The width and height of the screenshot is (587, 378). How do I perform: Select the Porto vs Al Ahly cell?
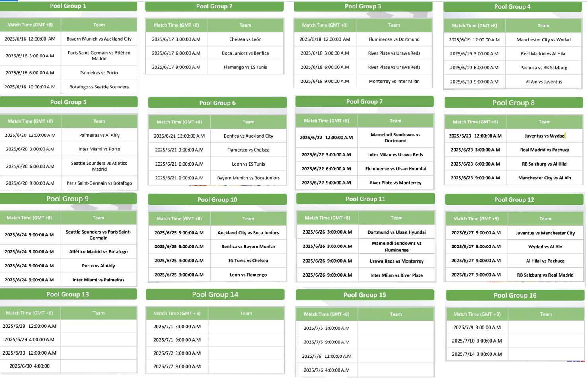[98, 266]
